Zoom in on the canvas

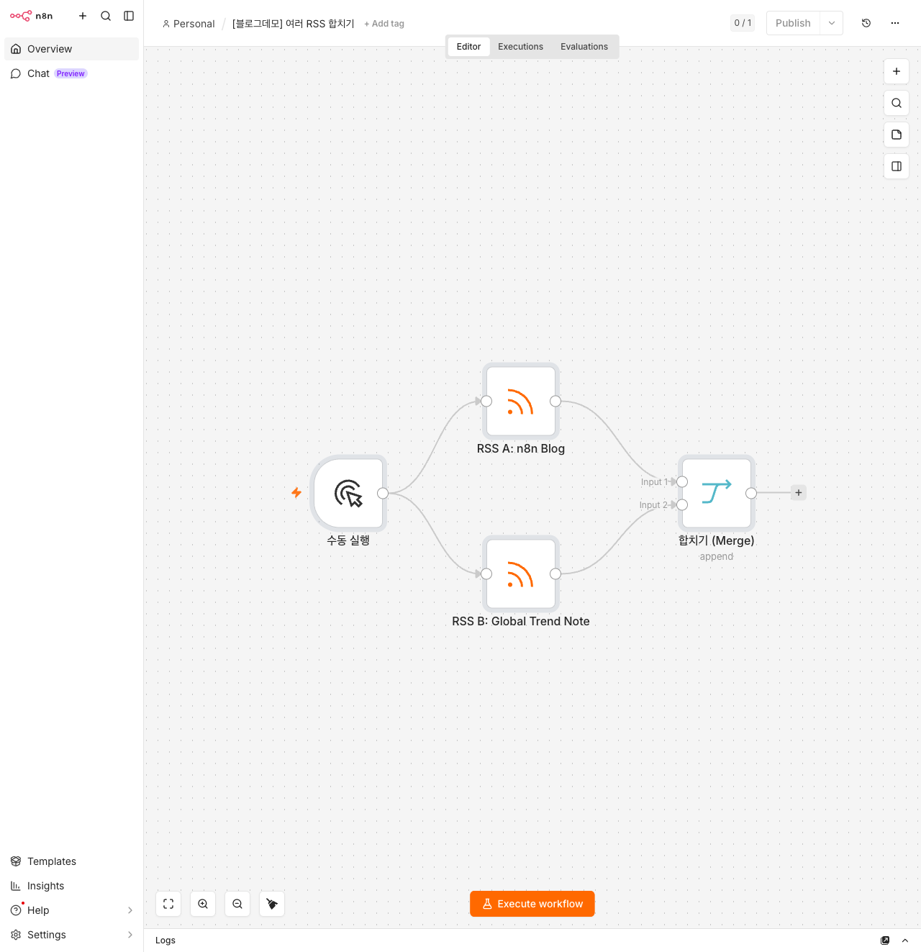coord(203,904)
